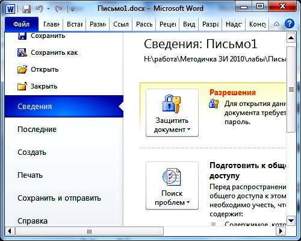The image size is (301, 241).
Task: Switch to the Рецензирование ribbon tab
Action: point(167,24)
